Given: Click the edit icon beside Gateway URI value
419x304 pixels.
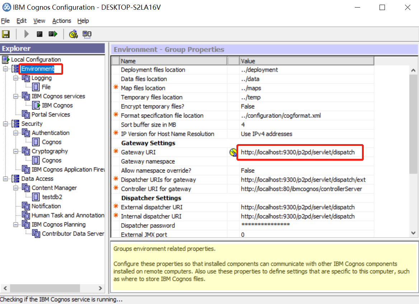Looking at the screenshot, I should [x=233, y=152].
